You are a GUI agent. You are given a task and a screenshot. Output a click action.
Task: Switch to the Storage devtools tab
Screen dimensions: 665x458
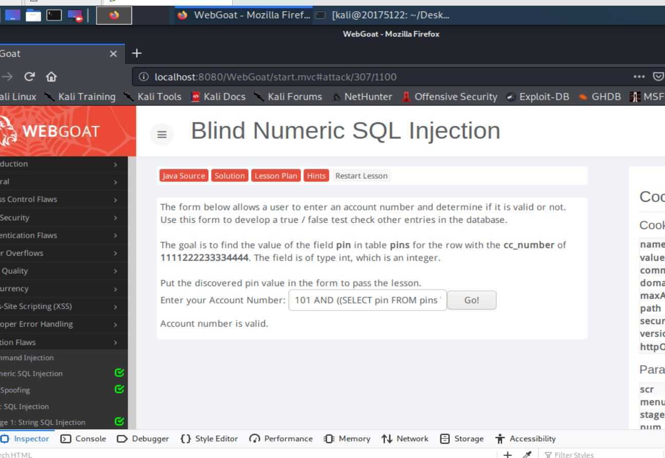point(462,438)
